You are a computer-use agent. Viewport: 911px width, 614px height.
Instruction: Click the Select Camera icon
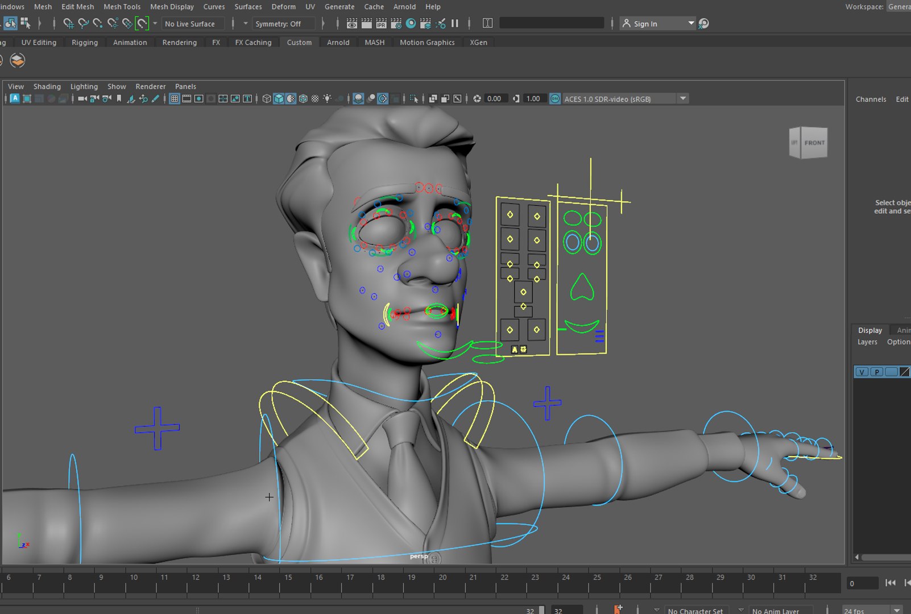point(82,98)
